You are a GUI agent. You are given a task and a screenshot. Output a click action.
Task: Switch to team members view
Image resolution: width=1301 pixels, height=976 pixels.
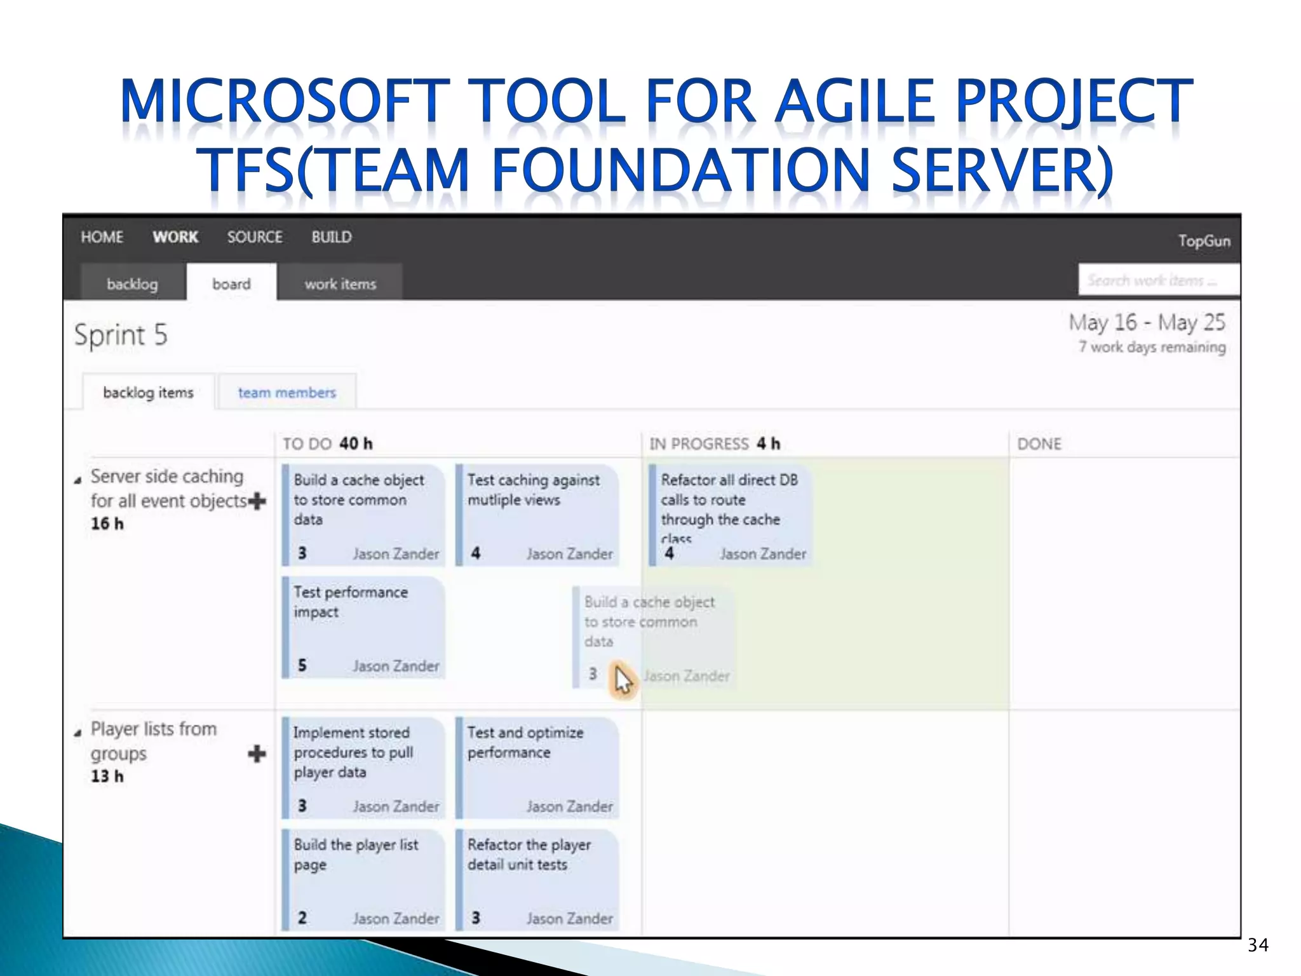click(286, 393)
